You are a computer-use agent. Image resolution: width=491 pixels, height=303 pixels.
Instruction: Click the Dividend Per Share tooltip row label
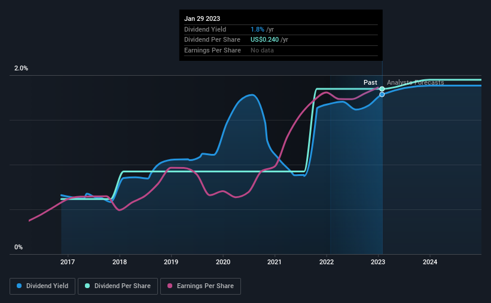212,40
